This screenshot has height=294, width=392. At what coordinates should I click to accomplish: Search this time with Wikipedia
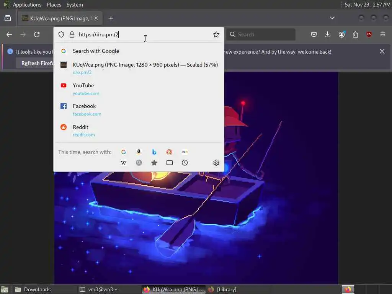tap(124, 163)
